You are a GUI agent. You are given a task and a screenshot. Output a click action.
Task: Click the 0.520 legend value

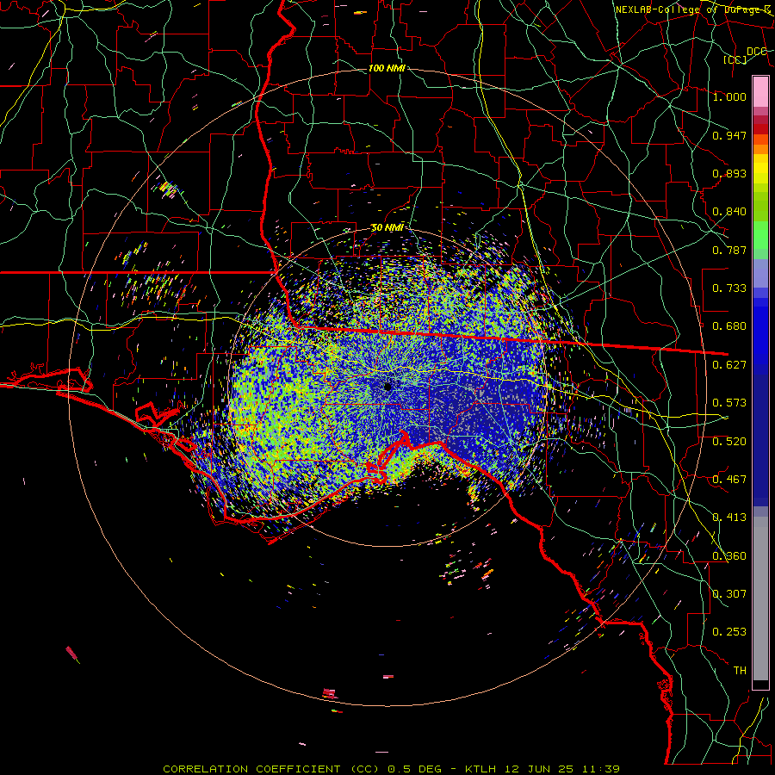(x=729, y=442)
